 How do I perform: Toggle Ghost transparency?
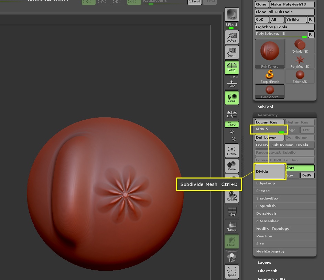click(x=231, y=241)
